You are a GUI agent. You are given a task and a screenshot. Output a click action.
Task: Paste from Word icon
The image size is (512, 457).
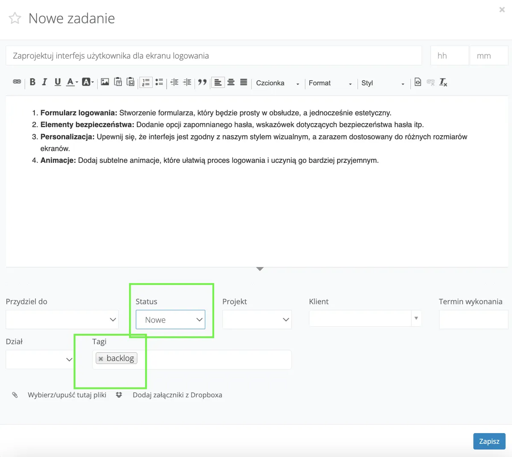pos(131,82)
